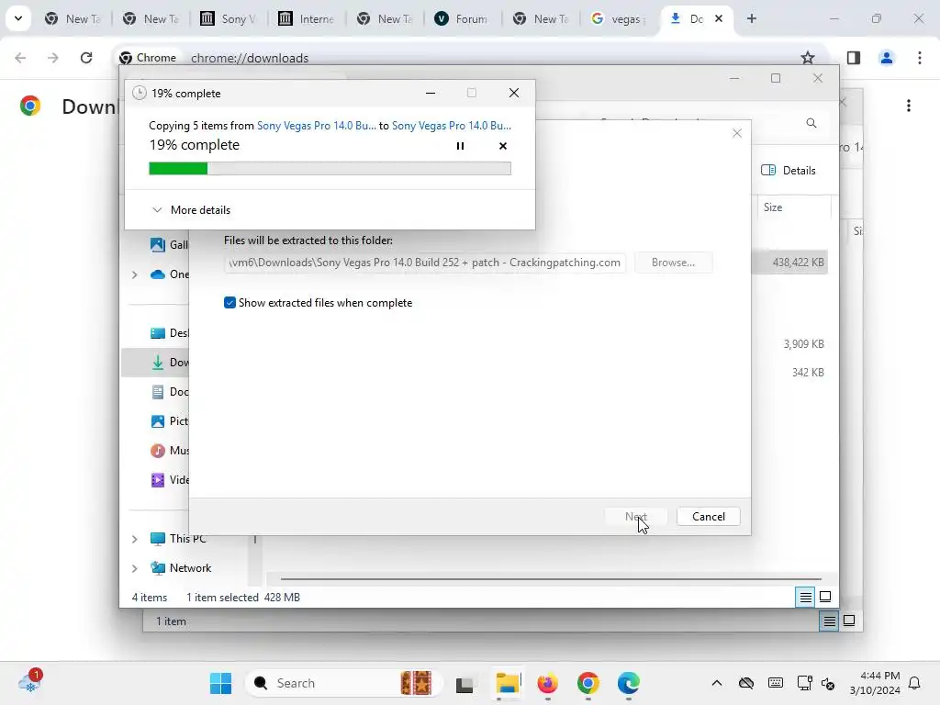
Task: Bookmark this page with star icon
Action: tap(808, 58)
